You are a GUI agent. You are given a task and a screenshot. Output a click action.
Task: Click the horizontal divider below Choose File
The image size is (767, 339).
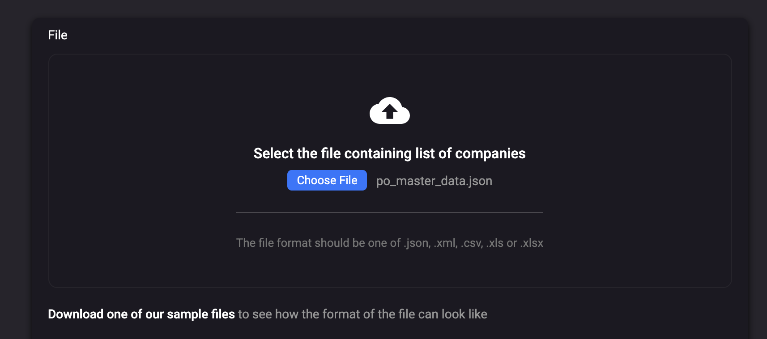point(389,212)
